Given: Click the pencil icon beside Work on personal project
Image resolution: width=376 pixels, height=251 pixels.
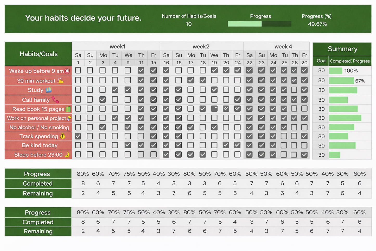Looking at the screenshot, I should (69, 118).
